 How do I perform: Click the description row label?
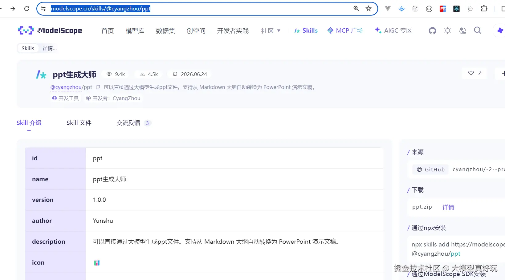point(49,242)
